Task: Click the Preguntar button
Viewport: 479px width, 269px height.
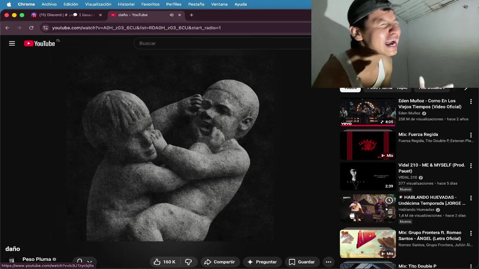Action: click(x=262, y=262)
